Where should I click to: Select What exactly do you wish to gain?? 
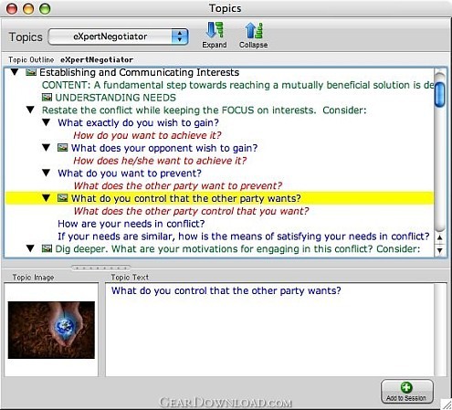coord(138,122)
